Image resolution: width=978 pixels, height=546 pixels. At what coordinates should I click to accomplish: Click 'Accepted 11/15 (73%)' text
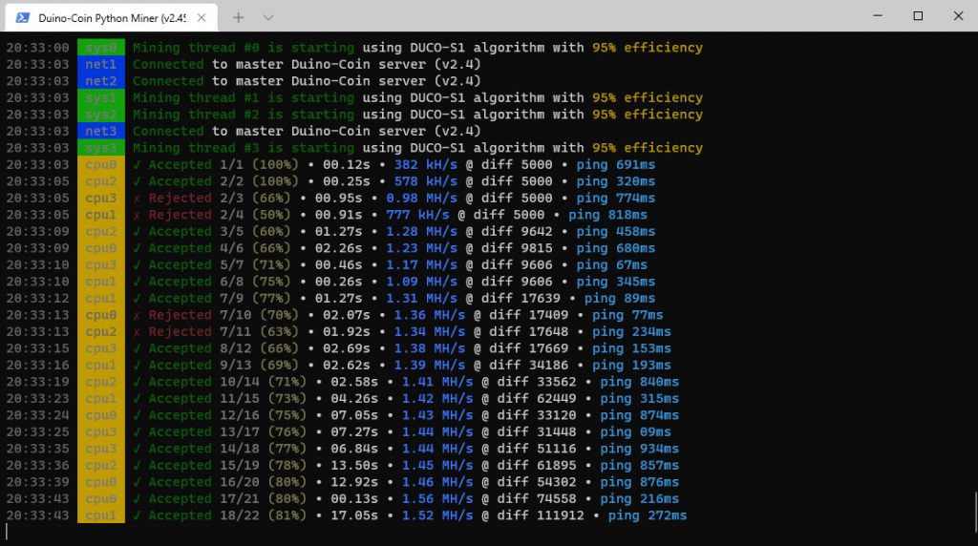tap(227, 398)
